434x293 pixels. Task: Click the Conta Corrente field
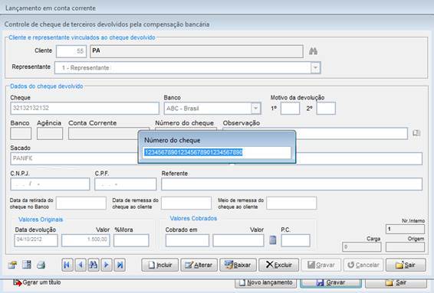pos(104,134)
